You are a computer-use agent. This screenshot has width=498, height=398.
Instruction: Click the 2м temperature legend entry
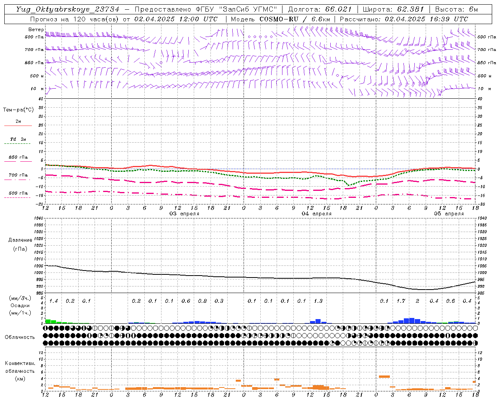pos(18,122)
